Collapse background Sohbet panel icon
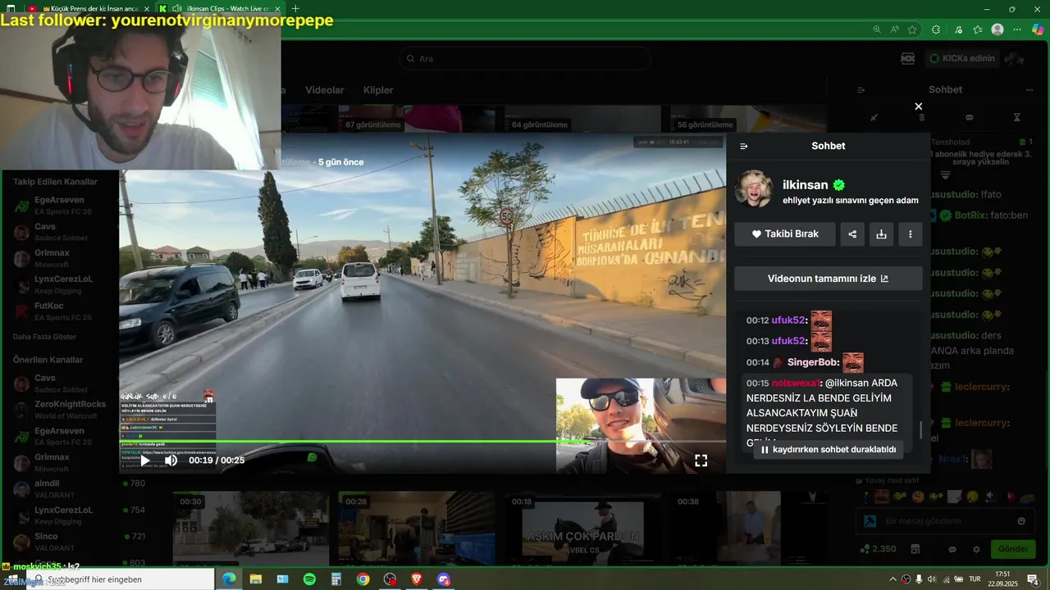Viewport: 1050px width, 590px height. point(861,90)
